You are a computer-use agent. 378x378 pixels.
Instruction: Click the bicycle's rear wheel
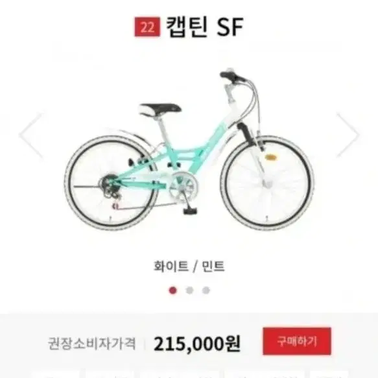pos(112,183)
